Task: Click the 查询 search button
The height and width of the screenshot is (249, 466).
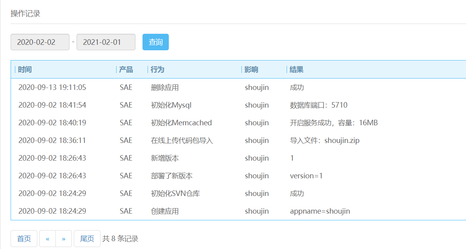Action: (x=155, y=42)
